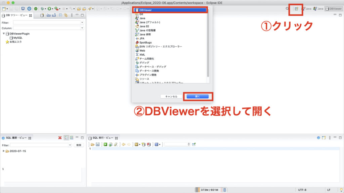The image size is (344, 193).
Task: Click the lightbulb icon in status bar
Action: click(341, 190)
